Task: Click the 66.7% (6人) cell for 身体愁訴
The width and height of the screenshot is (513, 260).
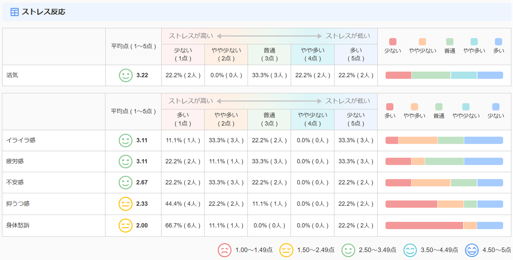Action: pyautogui.click(x=183, y=225)
